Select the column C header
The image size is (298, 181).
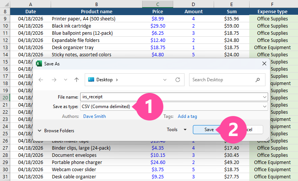click(157, 4)
